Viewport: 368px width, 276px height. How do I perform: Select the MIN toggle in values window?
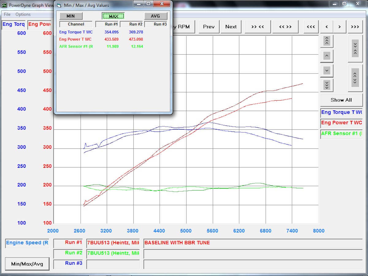(x=71, y=16)
